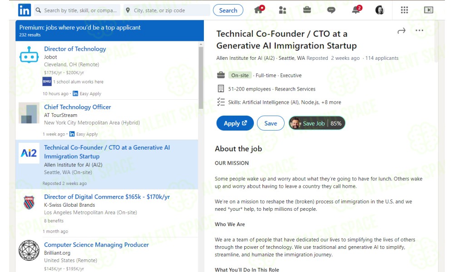Screen dimensions: 454x272
Task: Click the Brilliant.org company logo thumbnail
Action: click(29, 250)
